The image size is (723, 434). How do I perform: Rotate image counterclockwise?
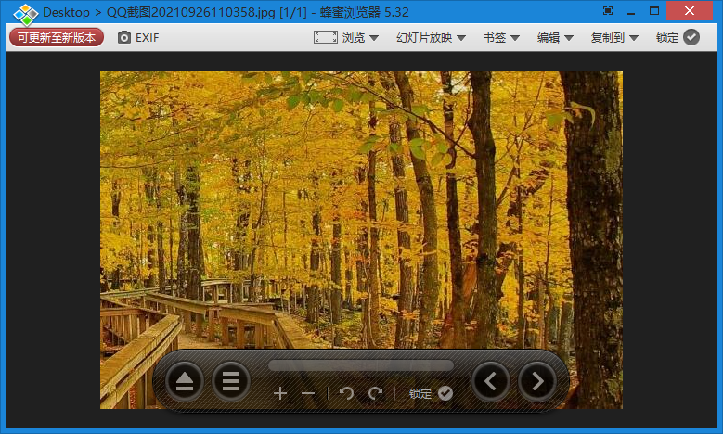346,393
